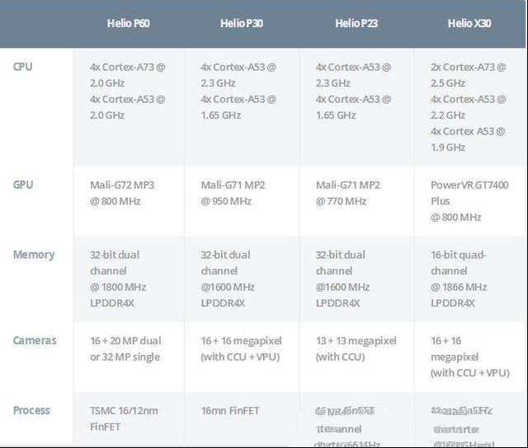Click the 16mn FinFET process cell
The height and width of the screenshot is (448, 528).
[x=242, y=418]
